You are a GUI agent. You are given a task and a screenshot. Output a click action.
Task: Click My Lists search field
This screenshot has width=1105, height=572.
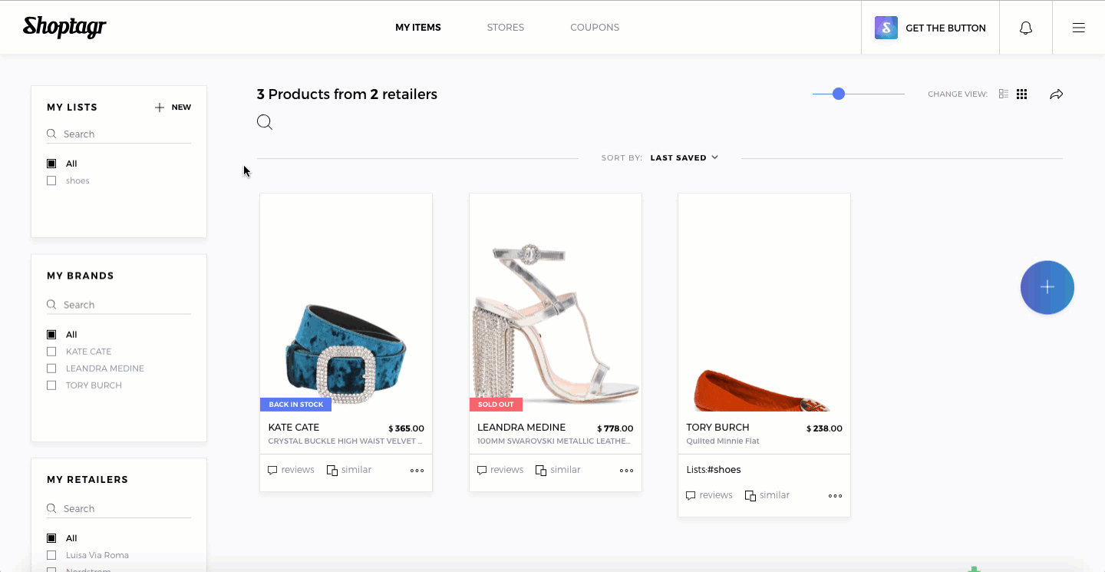pyautogui.click(x=119, y=134)
